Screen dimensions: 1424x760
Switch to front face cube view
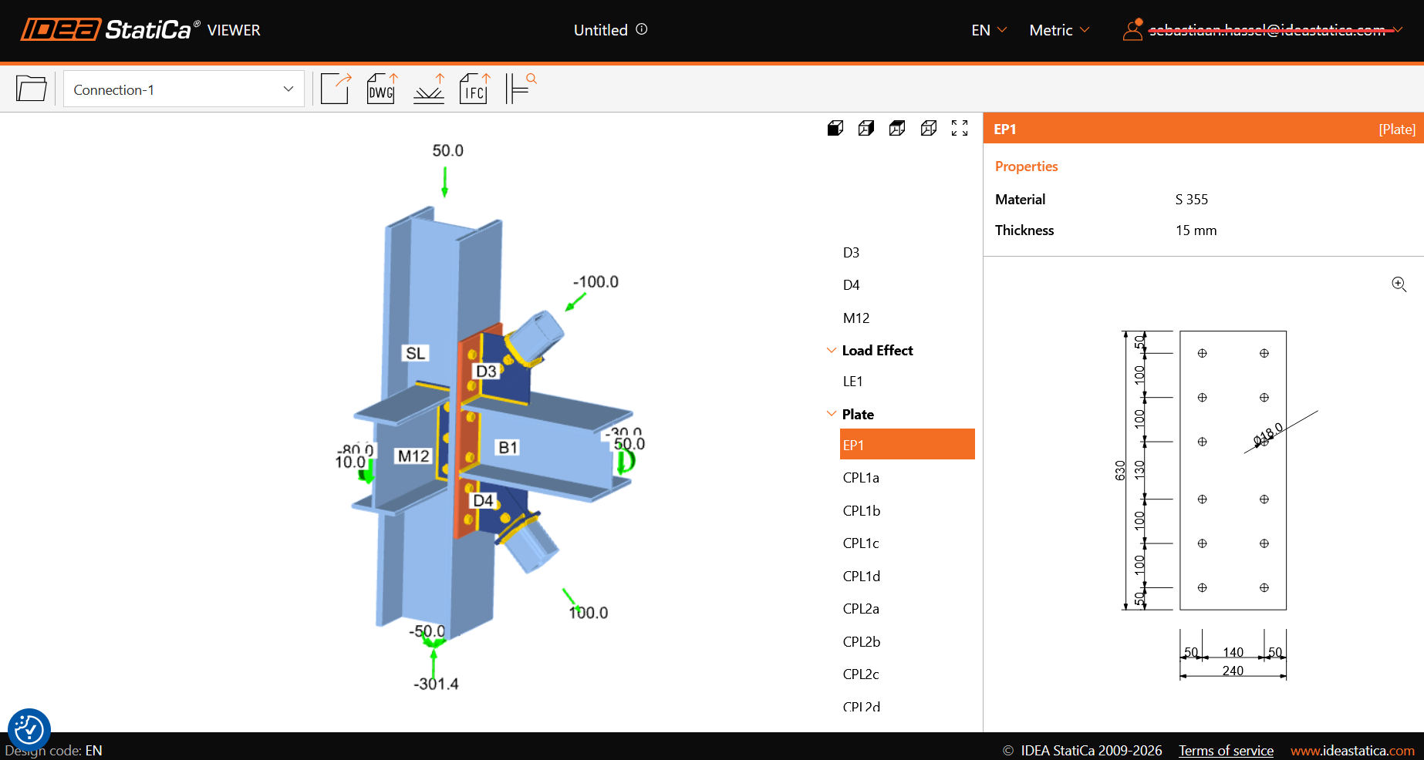pos(835,128)
